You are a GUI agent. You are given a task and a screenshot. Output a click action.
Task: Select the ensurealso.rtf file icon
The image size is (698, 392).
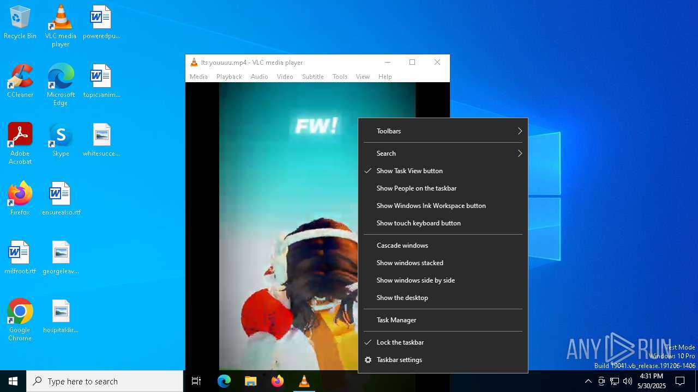[61, 199]
